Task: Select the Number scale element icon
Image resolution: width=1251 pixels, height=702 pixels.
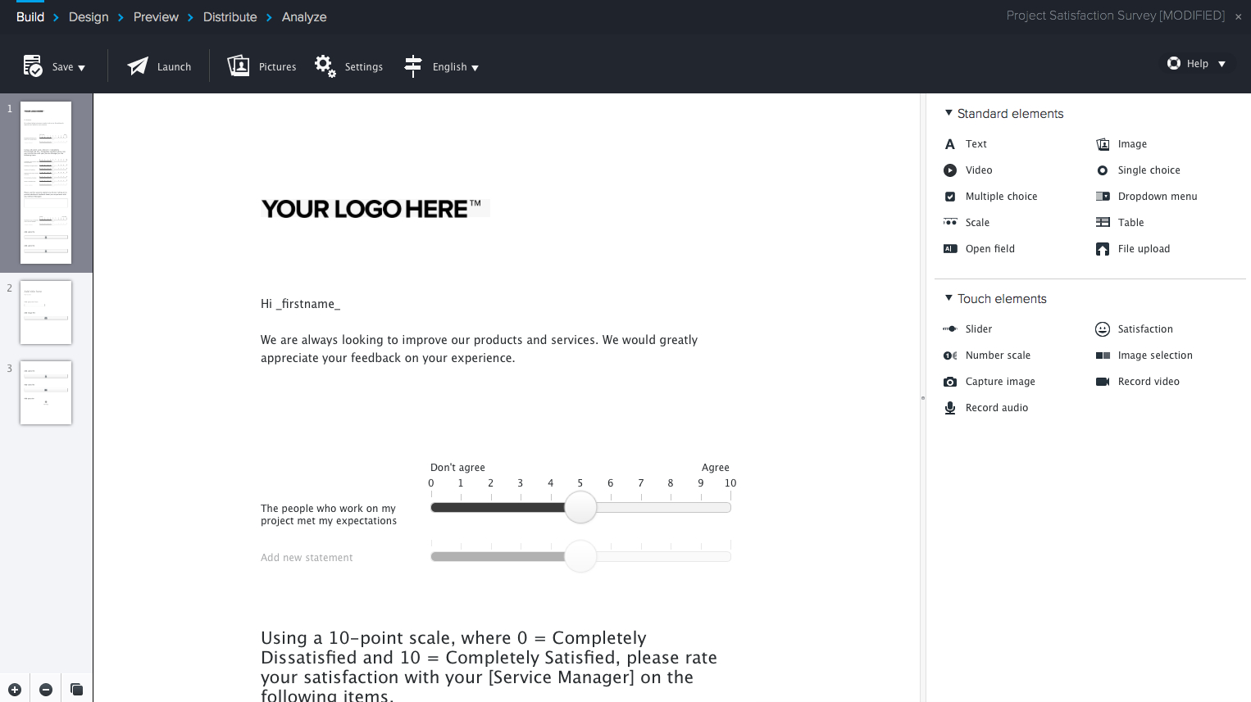Action: [950, 356]
